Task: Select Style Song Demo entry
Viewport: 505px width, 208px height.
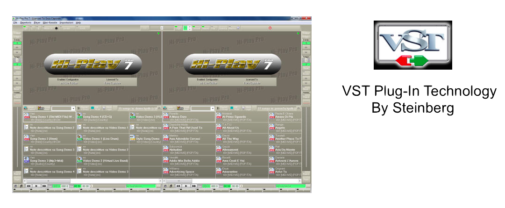Action: tap(145, 139)
